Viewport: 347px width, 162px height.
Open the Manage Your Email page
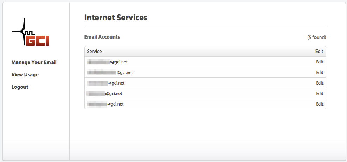tap(34, 62)
